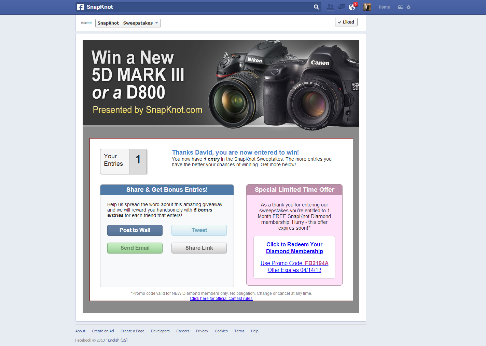
Task: Open the Create a Page footer link
Action: 133,331
